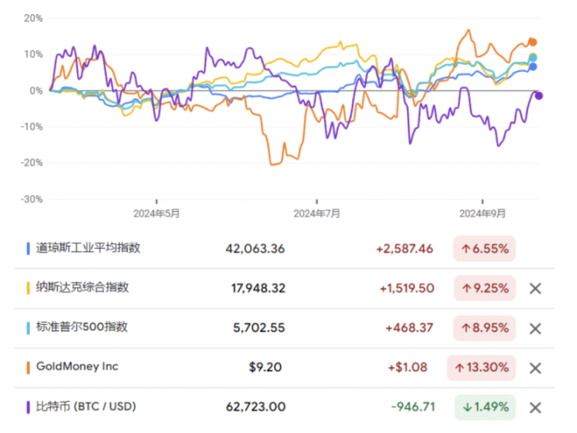Open the 纳斯达克综合指数 entry
This screenshot has width=577, height=433.
pos(83,287)
